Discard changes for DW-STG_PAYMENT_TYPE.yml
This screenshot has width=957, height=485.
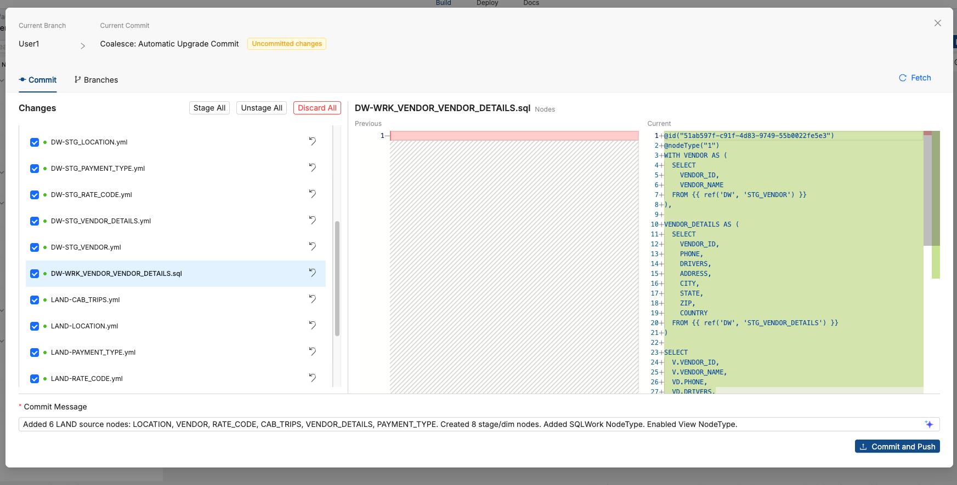point(312,168)
